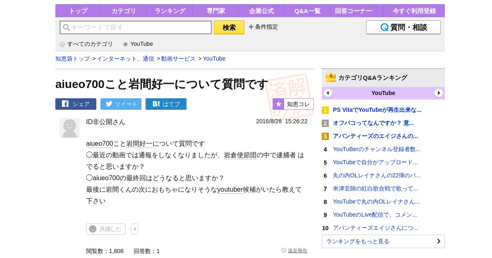Open top-ranked PS Vita YouTube question

(x=377, y=110)
